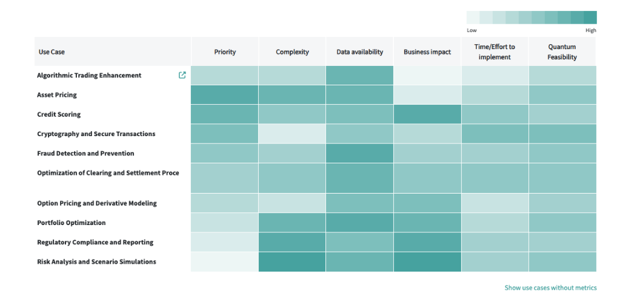Open the Credit Scoring use case

(59, 114)
